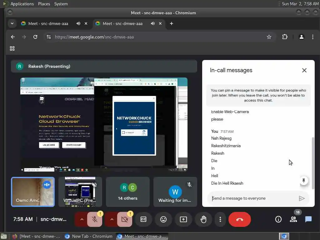Select the Meet - snc-dmwe-a... taskbar window
Screen dimensions: 320x240
[142, 236]
